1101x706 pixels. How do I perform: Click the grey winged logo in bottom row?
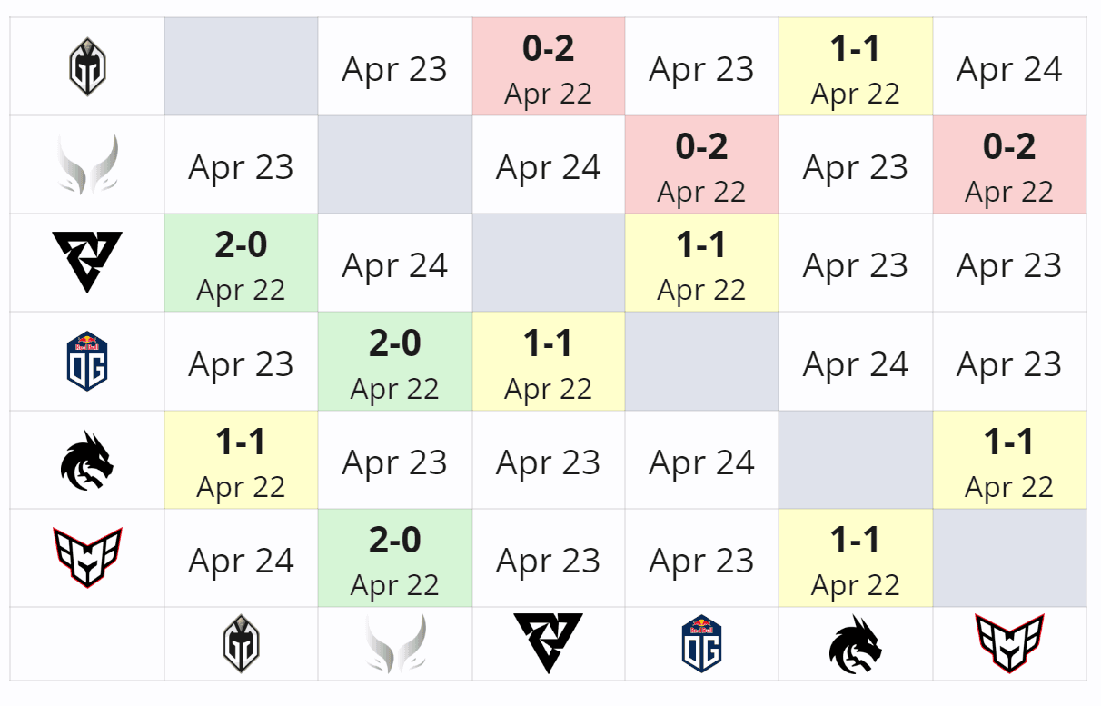point(394,643)
